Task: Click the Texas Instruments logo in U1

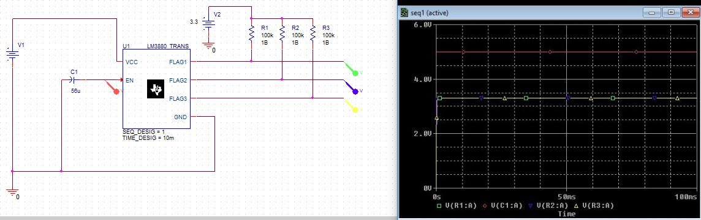Action: coord(156,90)
